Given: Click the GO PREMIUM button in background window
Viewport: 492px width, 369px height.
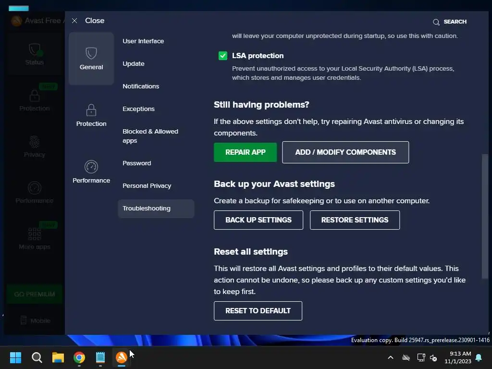Looking at the screenshot, I should tap(35, 295).
